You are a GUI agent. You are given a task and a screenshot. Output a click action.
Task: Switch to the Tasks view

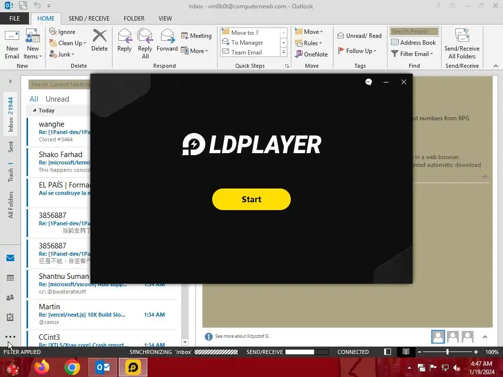tap(10, 317)
